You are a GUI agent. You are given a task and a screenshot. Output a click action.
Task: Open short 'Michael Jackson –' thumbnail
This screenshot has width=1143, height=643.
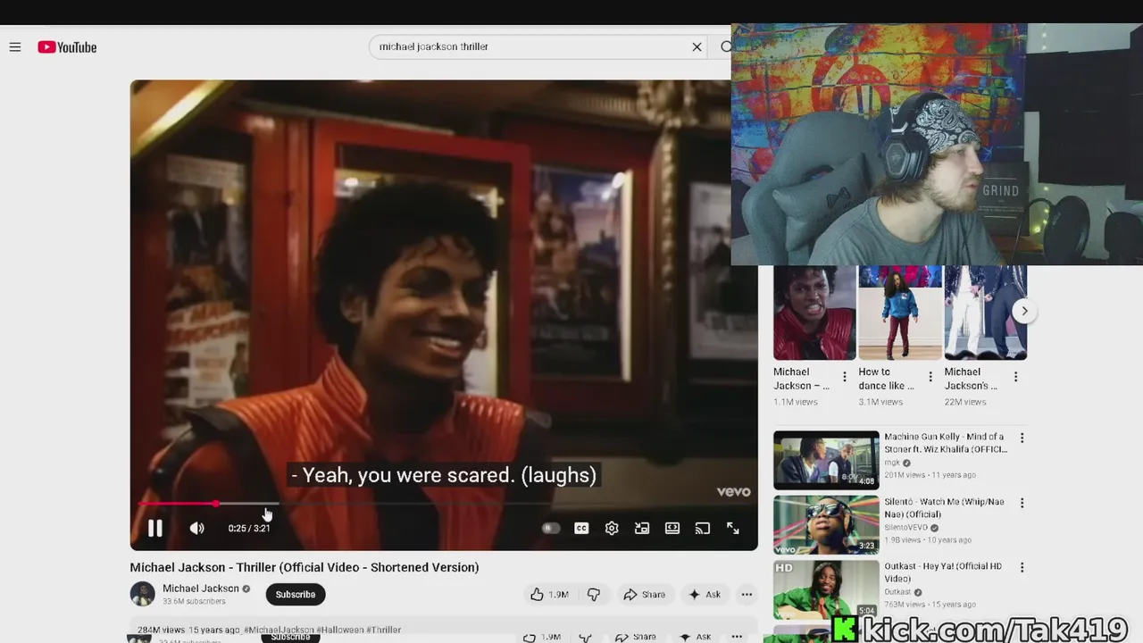pyautogui.click(x=814, y=313)
